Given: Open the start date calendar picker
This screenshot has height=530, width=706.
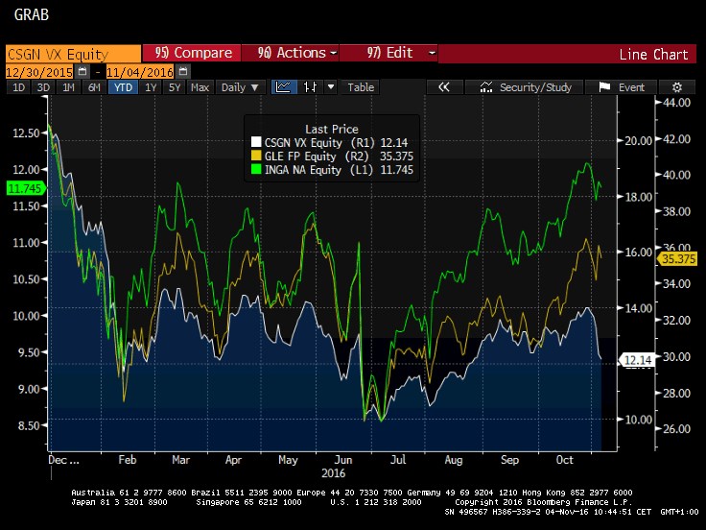Looking at the screenshot, I should point(82,71).
